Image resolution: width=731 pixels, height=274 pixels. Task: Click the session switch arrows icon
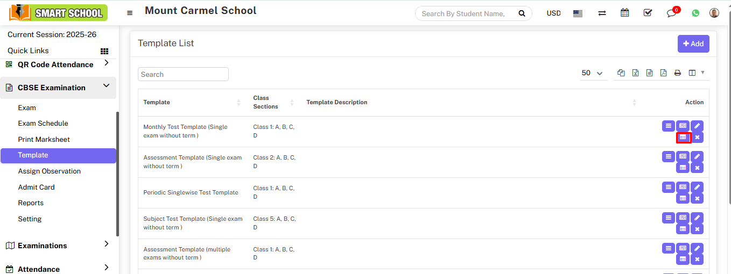[x=602, y=13]
